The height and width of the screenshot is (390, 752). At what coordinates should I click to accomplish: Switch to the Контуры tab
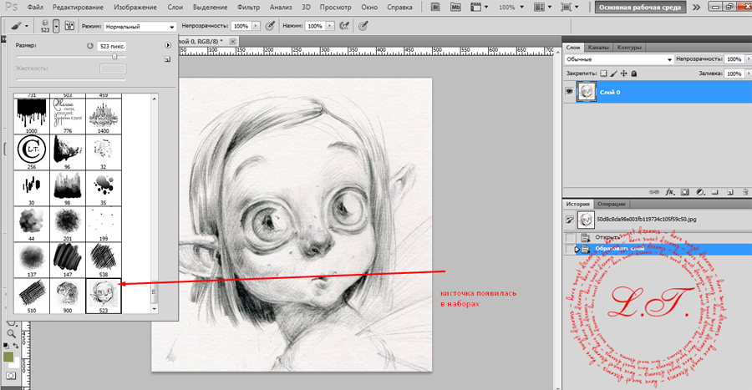pyautogui.click(x=628, y=47)
